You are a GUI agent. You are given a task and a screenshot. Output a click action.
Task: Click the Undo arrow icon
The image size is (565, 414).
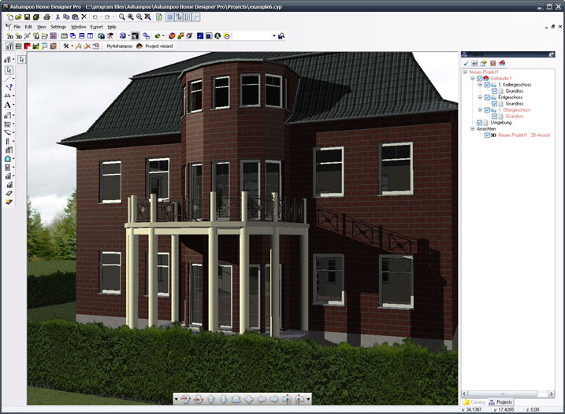pyautogui.click(x=95, y=17)
